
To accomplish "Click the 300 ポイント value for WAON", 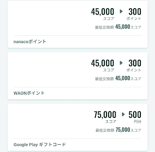I will [x=134, y=65].
